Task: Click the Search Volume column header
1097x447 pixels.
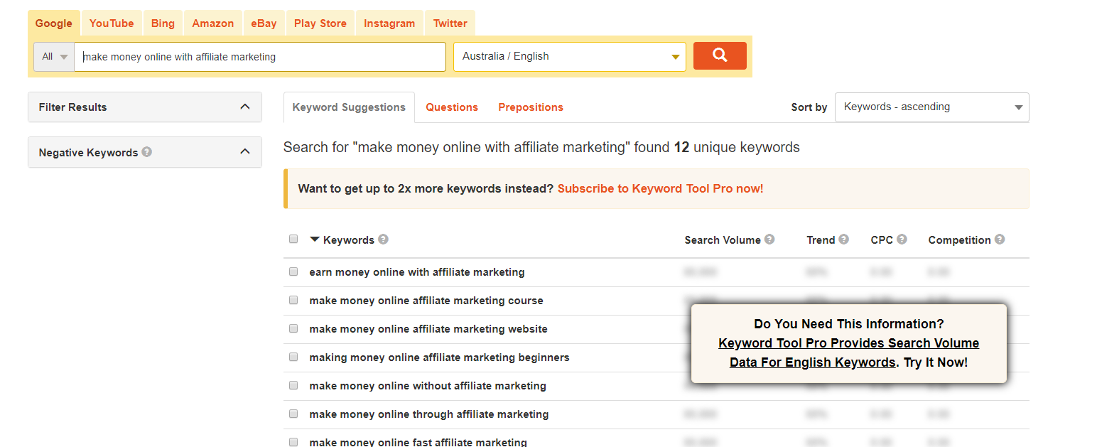Action: (x=723, y=240)
